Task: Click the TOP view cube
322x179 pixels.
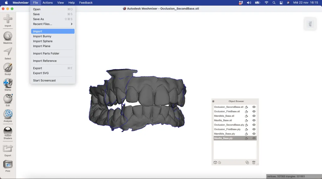Action: coord(310,24)
